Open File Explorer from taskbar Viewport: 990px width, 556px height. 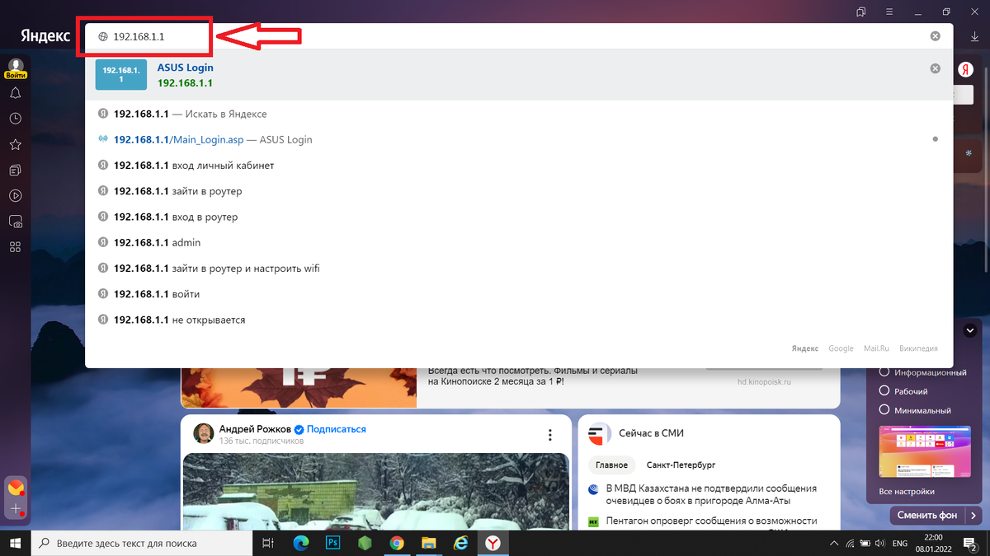pos(428,543)
